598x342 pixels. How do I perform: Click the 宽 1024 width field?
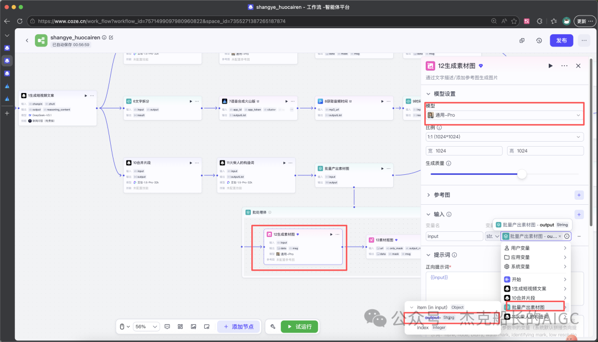pos(464,151)
